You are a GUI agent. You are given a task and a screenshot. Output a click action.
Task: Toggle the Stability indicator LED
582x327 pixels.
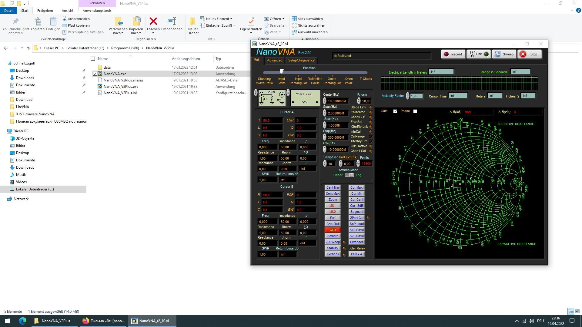tap(344, 248)
